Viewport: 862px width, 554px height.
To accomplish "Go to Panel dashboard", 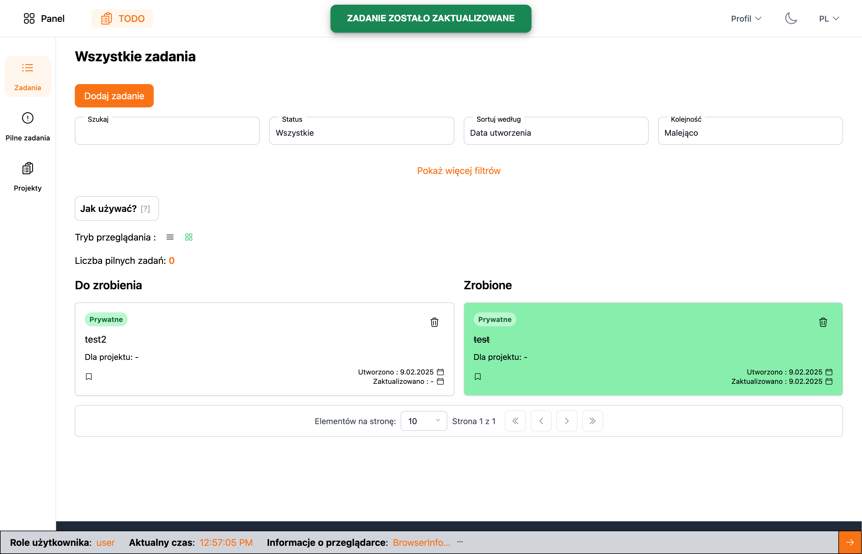I will (44, 18).
